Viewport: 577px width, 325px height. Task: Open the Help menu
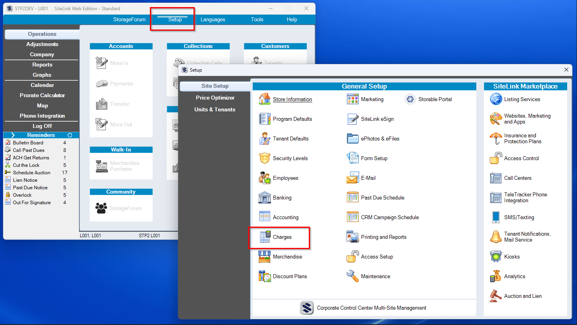(292, 19)
